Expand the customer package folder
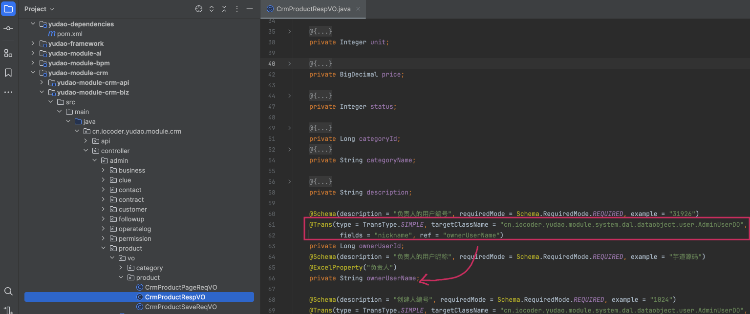 pos(104,209)
